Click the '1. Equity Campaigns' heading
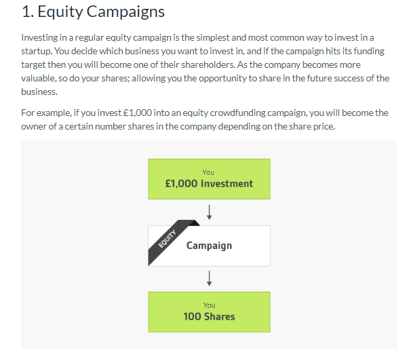The image size is (405, 352). click(93, 12)
